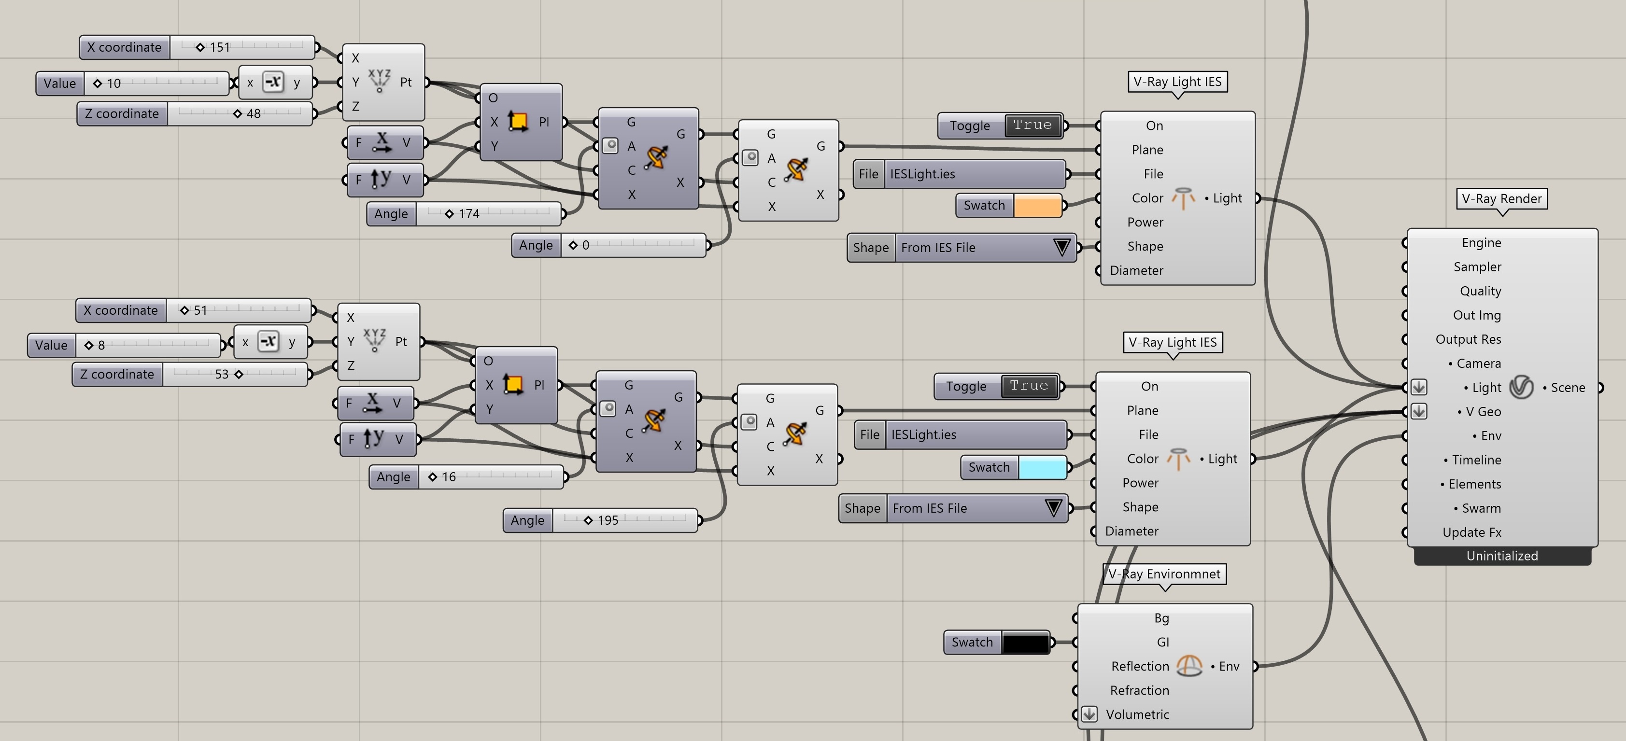The image size is (1626, 741).
Task: Click the bottom Construct Plane icon
Action: (512, 384)
